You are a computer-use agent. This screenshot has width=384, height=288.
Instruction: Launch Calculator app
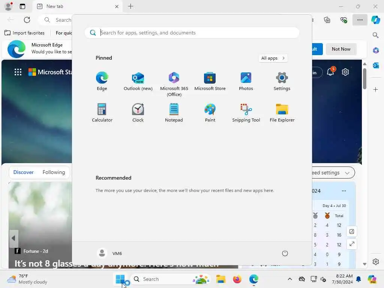[x=102, y=112]
